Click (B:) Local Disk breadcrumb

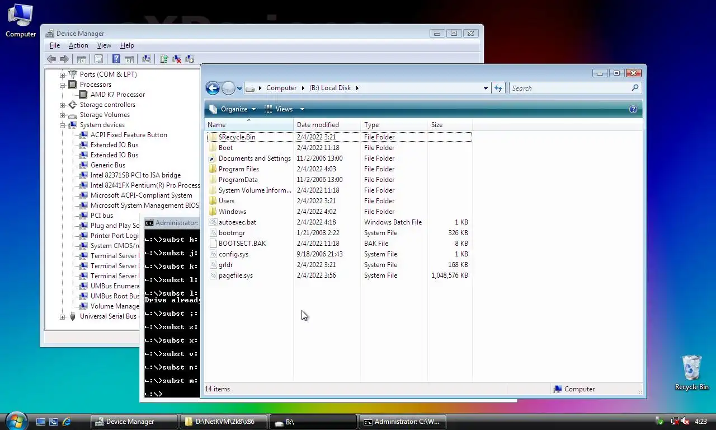(x=330, y=88)
